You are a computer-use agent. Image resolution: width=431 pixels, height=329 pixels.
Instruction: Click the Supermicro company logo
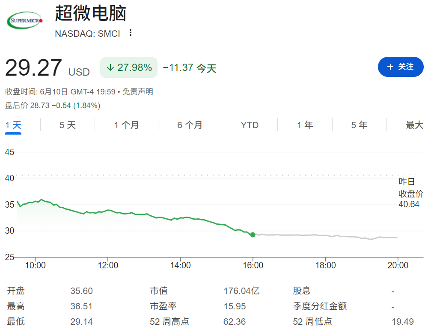(x=25, y=21)
